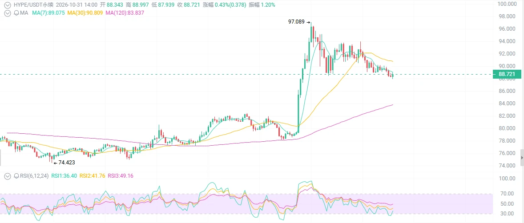524x223 pixels.
Task: Collapse the HYPE/USDT main chart header chevron
Action: tap(7, 5)
